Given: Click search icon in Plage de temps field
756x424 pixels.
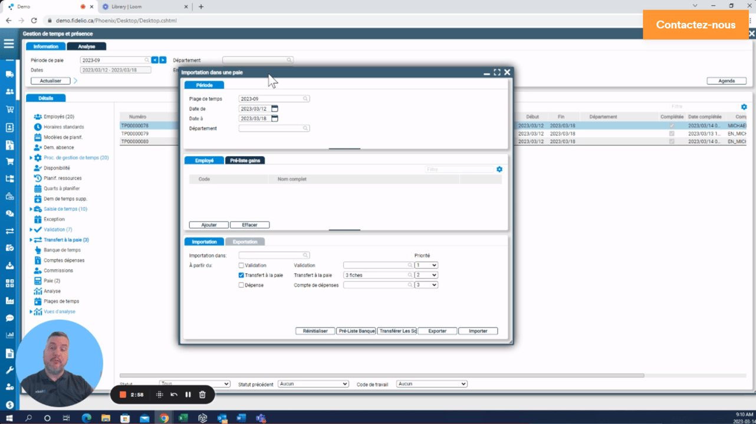Looking at the screenshot, I should [305, 99].
